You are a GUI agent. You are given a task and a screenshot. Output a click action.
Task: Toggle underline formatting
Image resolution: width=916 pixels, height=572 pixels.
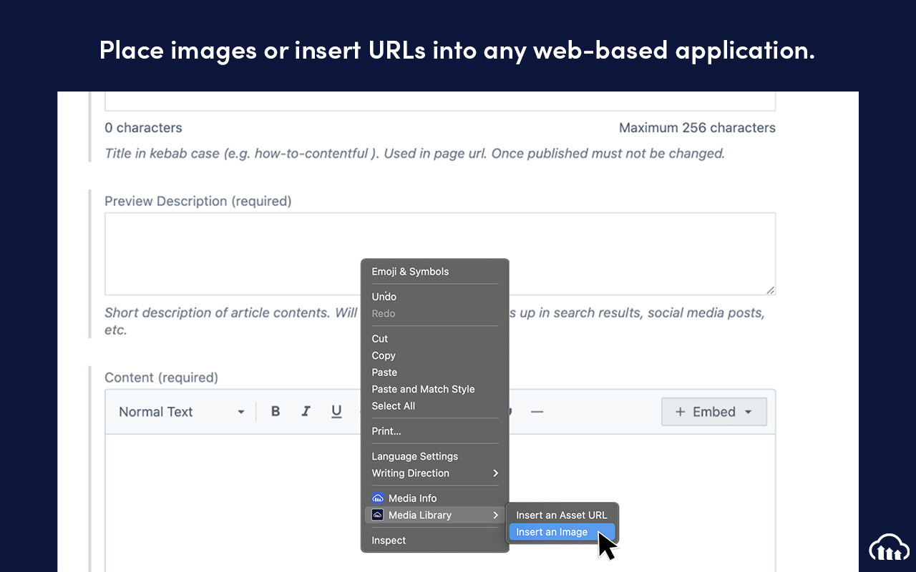[336, 411]
